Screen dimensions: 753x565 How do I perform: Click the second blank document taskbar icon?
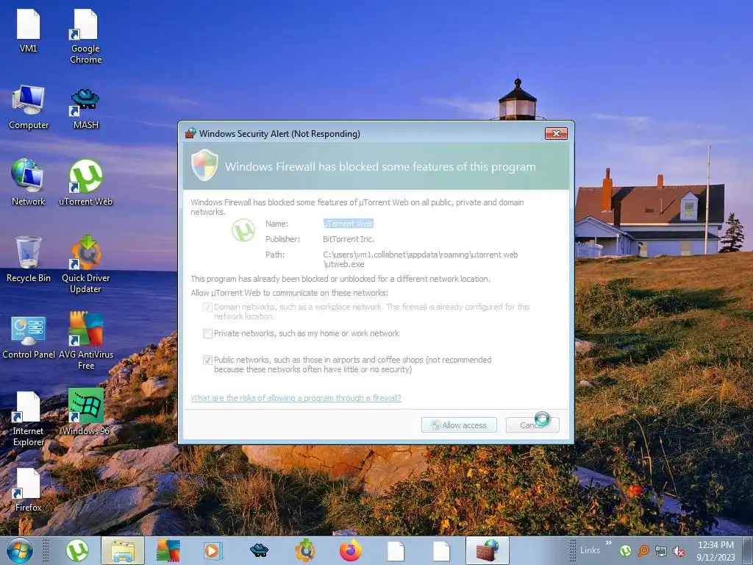point(441,550)
